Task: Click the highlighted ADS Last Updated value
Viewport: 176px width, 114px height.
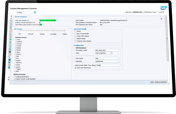Action: pos(48,20)
